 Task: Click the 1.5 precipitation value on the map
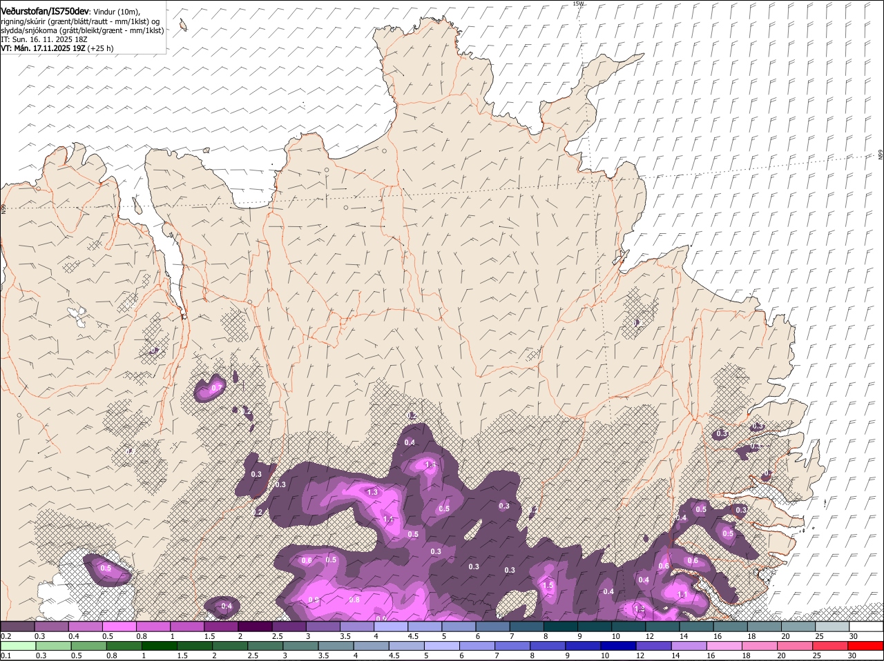(548, 585)
